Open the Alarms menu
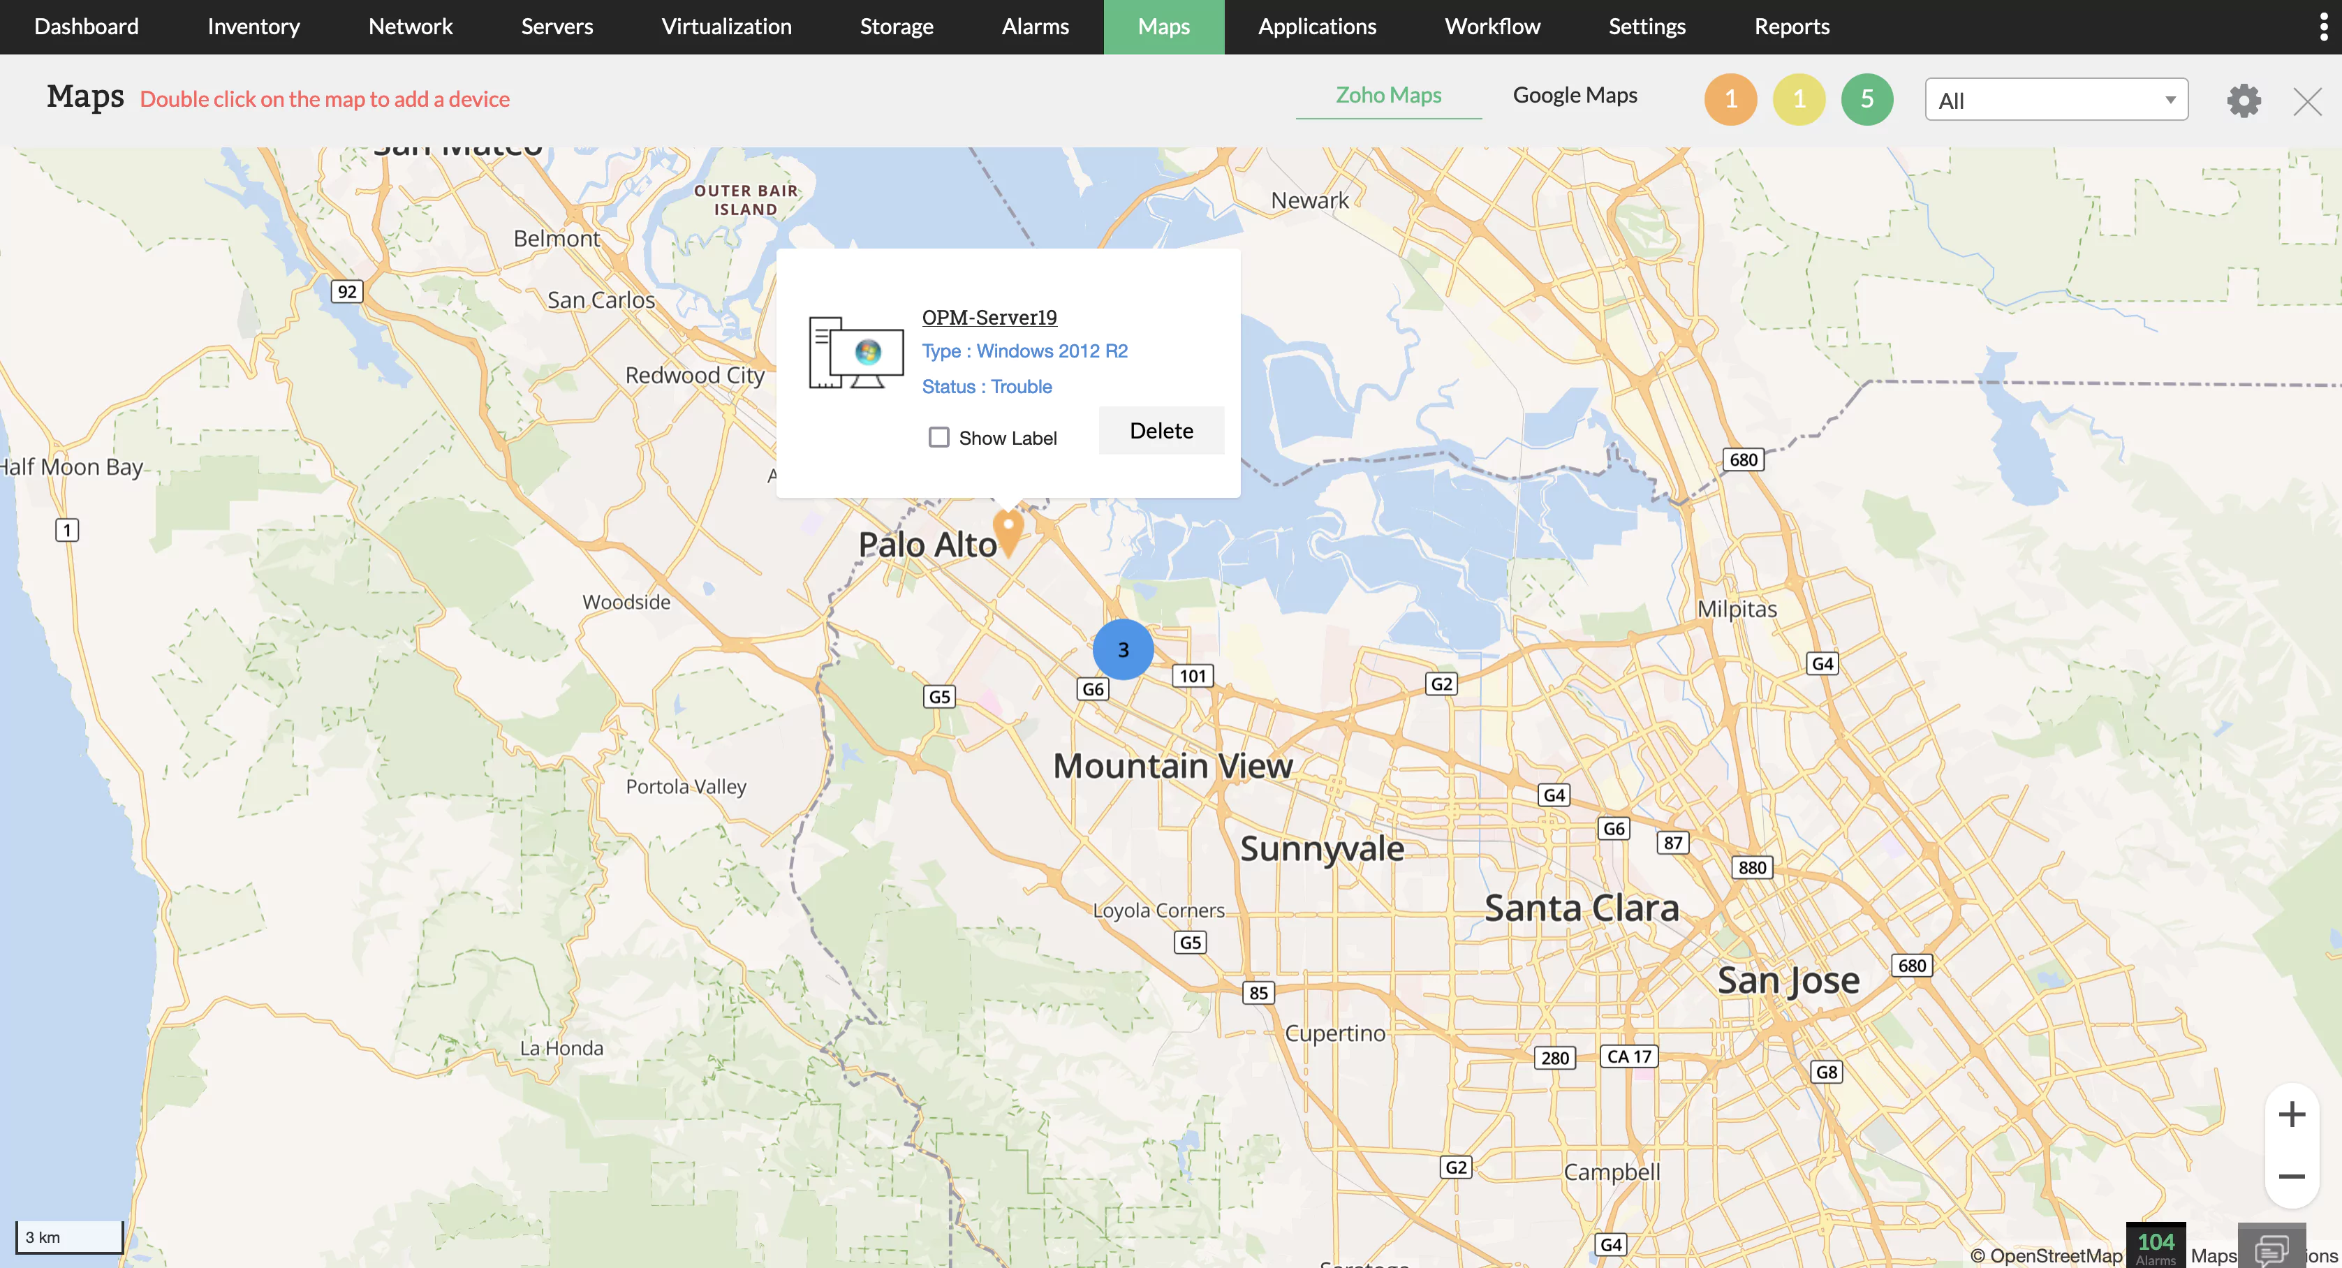This screenshot has height=1268, width=2342. [x=1035, y=27]
